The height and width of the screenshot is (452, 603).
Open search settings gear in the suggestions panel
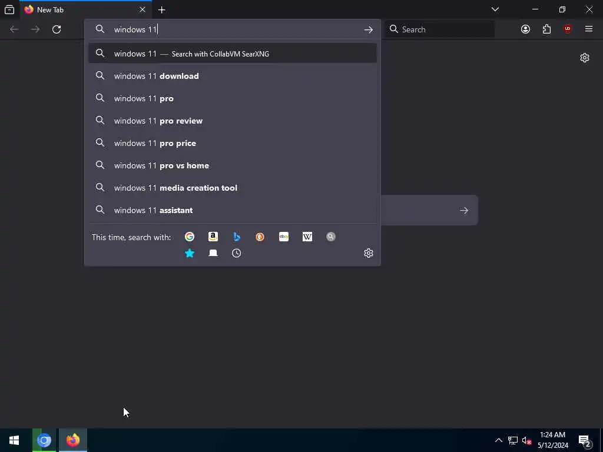pyautogui.click(x=369, y=253)
